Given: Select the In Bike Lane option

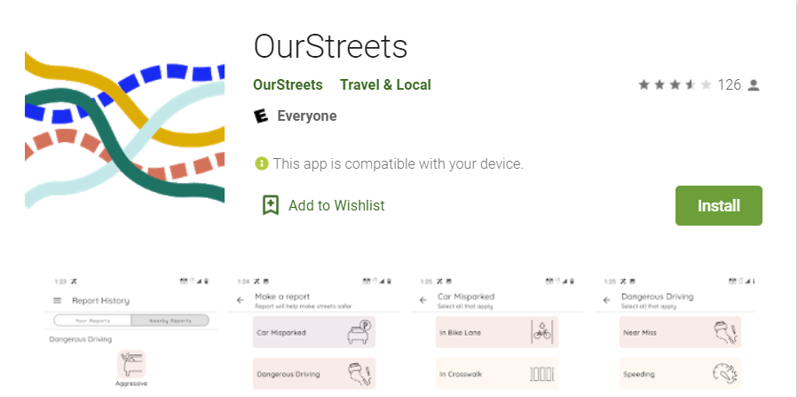Looking at the screenshot, I should click(x=497, y=332).
